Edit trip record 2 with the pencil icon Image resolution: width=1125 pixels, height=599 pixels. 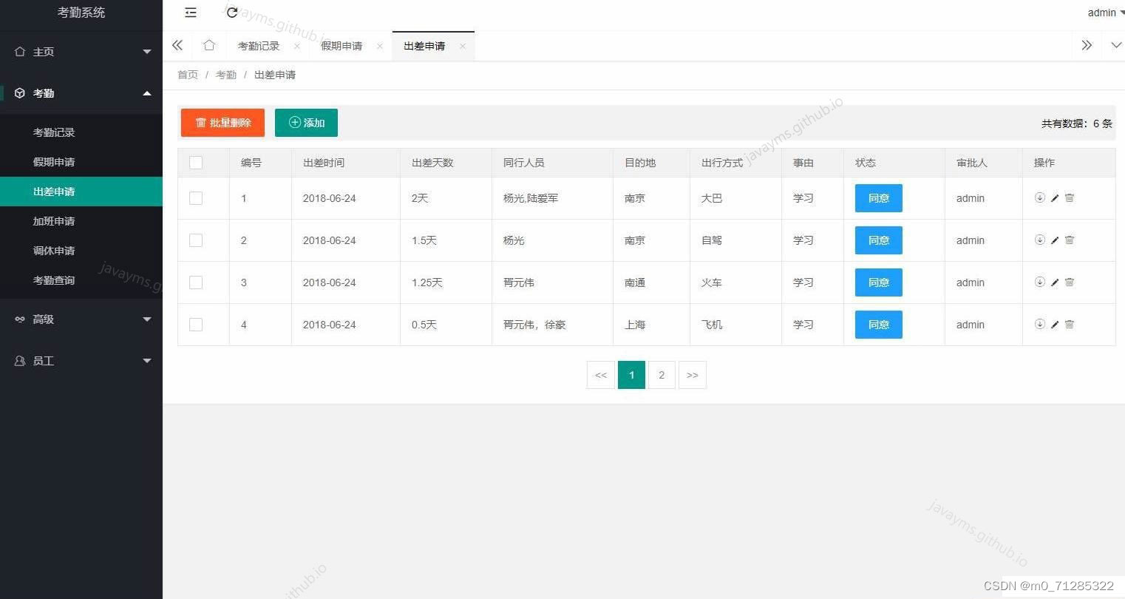coord(1054,240)
